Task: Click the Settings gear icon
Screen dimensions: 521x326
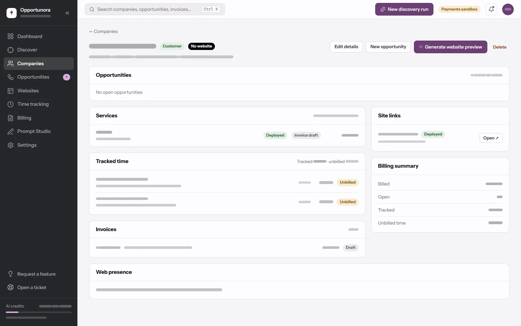Action: pos(10,145)
